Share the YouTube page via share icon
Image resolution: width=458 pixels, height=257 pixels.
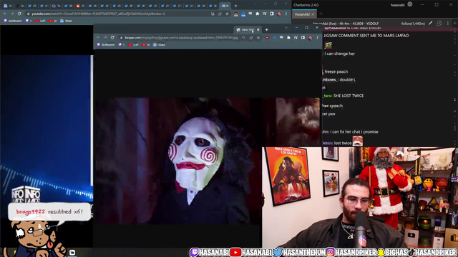[x=220, y=14]
